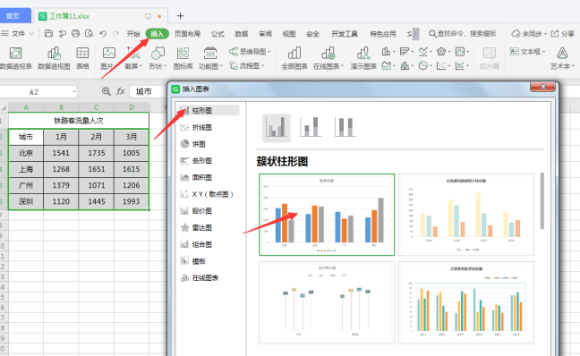Click the 演示图表 presentation chart icon
This screenshot has width=580, height=356.
coord(363,58)
